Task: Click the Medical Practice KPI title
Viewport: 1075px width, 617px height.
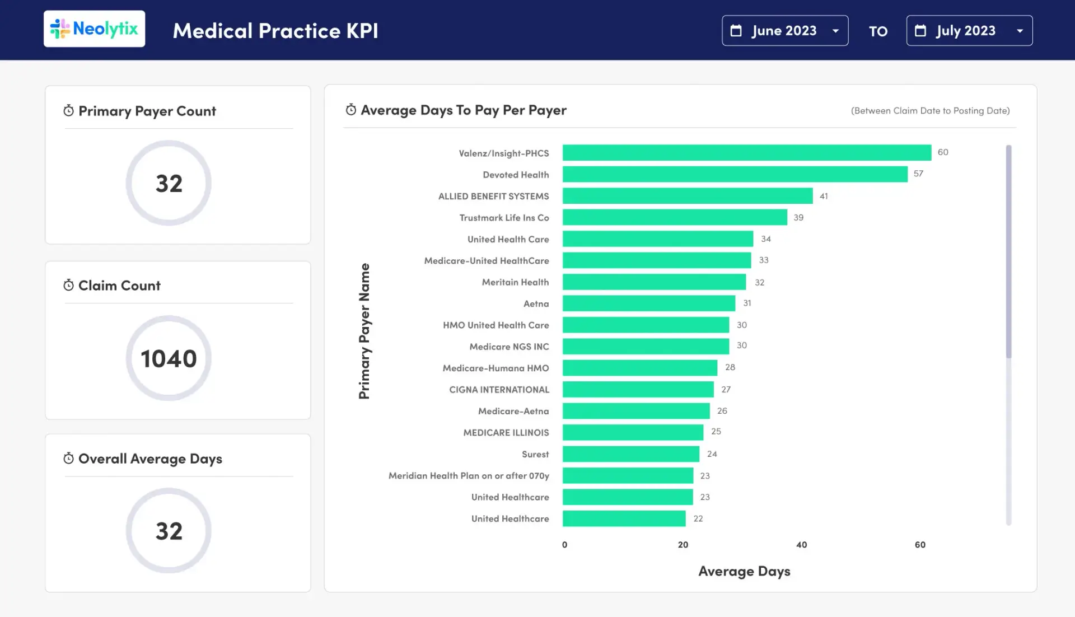Action: coord(275,31)
